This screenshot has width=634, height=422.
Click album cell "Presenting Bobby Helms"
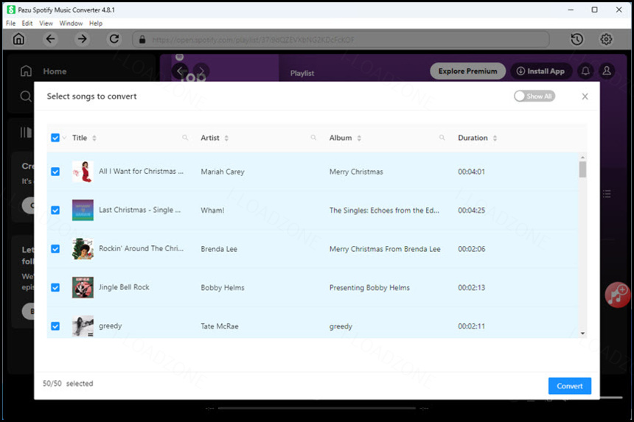(369, 287)
